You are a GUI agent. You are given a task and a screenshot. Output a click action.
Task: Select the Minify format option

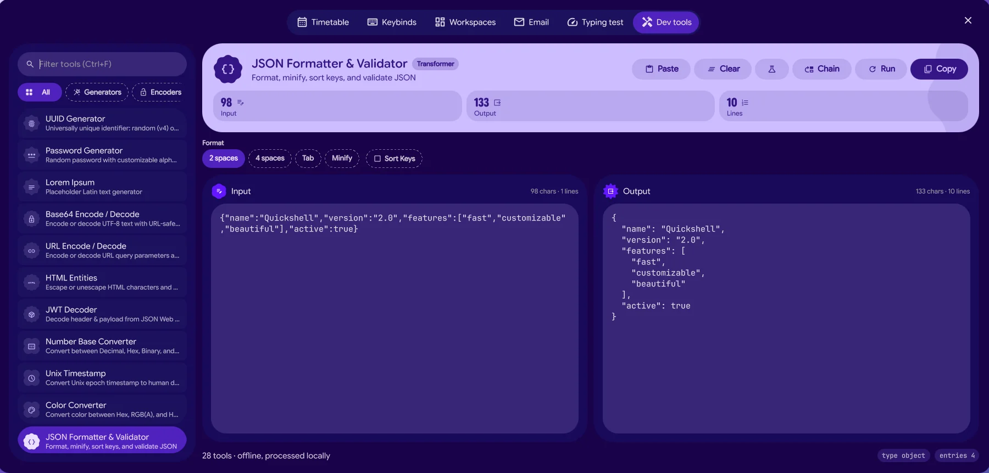[342, 159]
